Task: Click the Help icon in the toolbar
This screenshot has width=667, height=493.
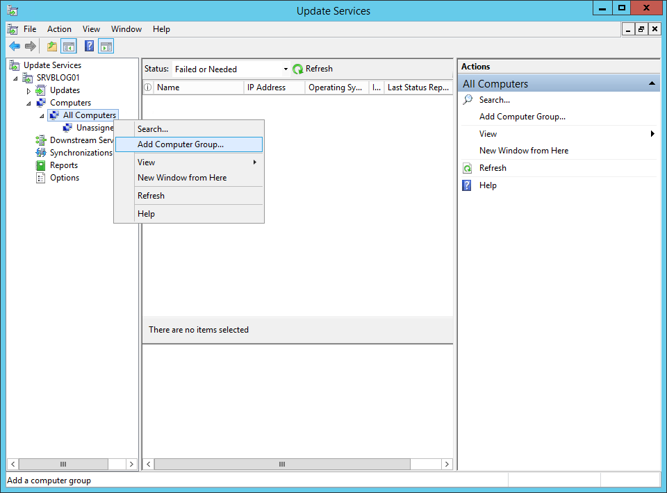Action: (88, 46)
